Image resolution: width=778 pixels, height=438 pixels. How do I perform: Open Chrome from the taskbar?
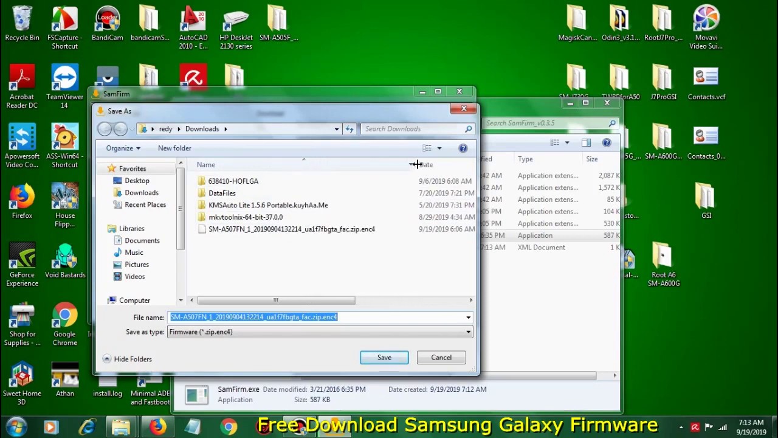coord(229,427)
